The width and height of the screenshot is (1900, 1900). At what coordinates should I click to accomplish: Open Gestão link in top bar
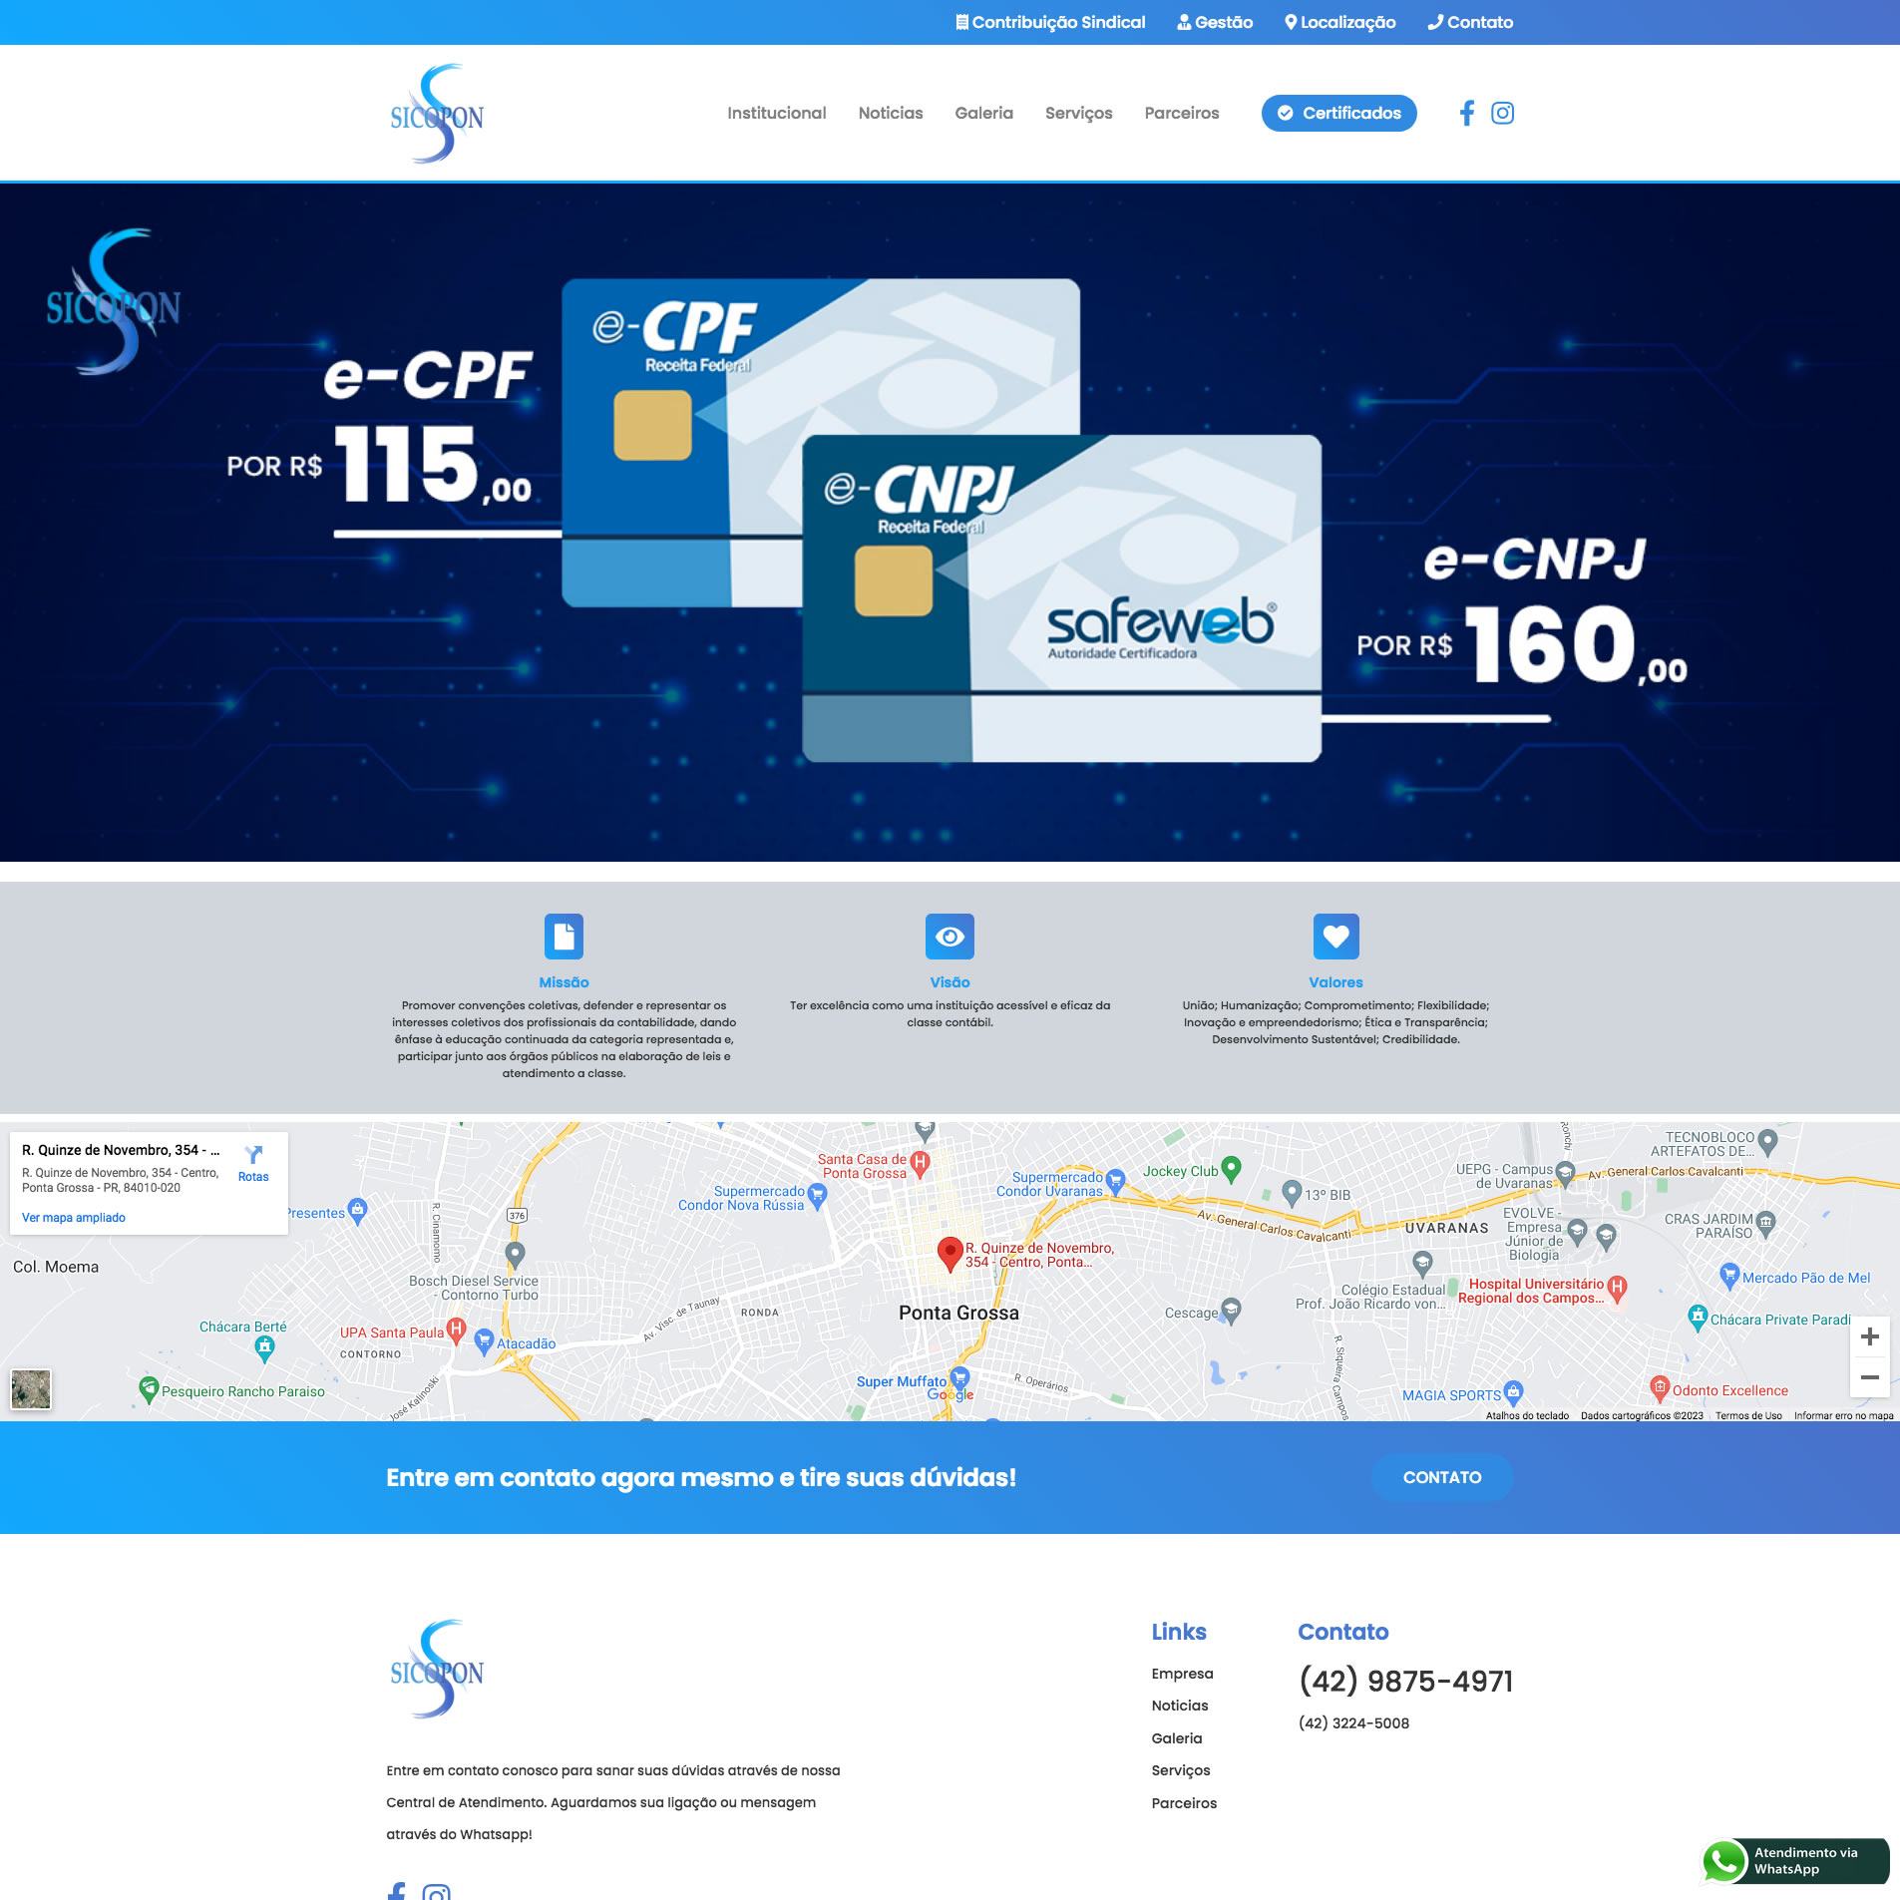point(1215,22)
